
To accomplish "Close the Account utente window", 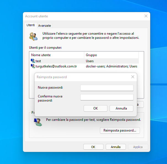I will [146, 16].
